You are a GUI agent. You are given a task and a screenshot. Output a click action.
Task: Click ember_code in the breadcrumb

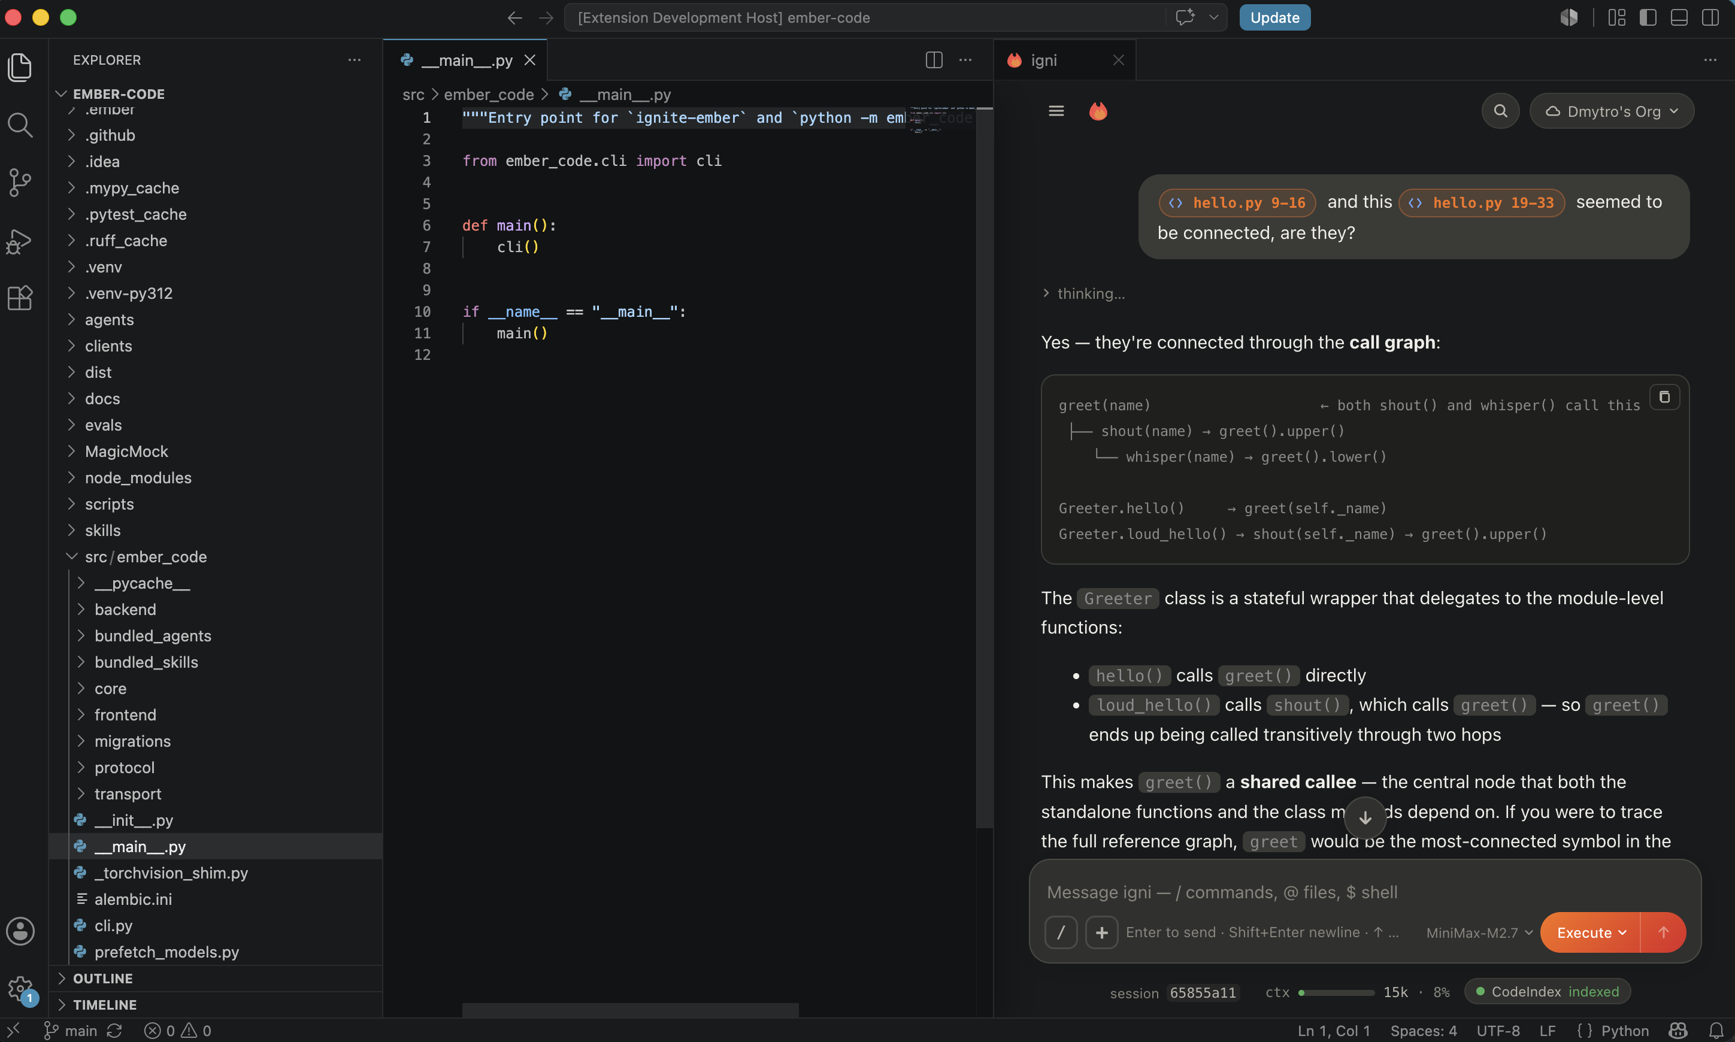(x=489, y=94)
